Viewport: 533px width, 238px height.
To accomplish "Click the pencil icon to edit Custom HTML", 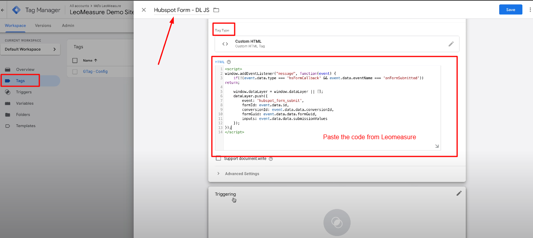I will (451, 44).
